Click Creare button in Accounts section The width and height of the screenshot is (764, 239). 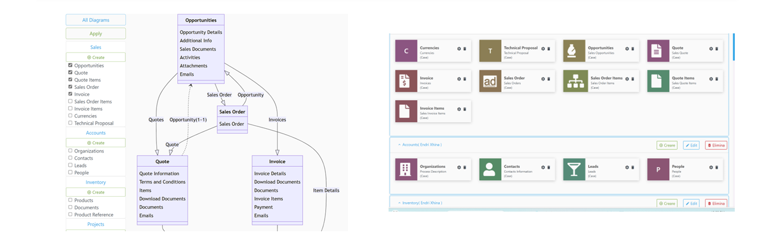coord(667,145)
